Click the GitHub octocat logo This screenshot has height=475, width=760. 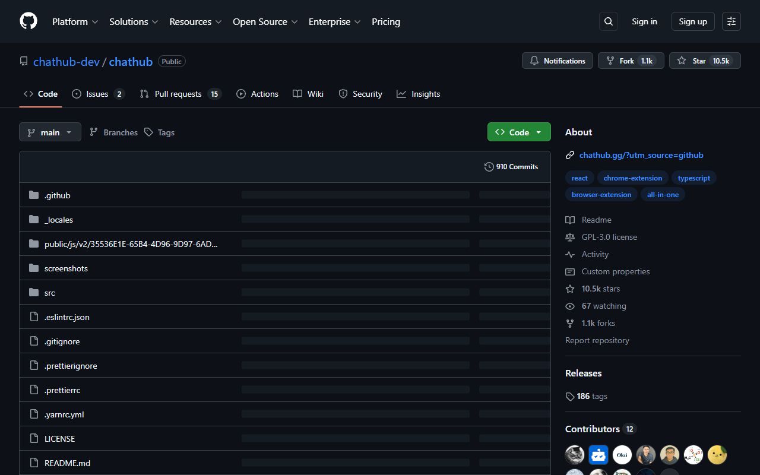coord(28,21)
